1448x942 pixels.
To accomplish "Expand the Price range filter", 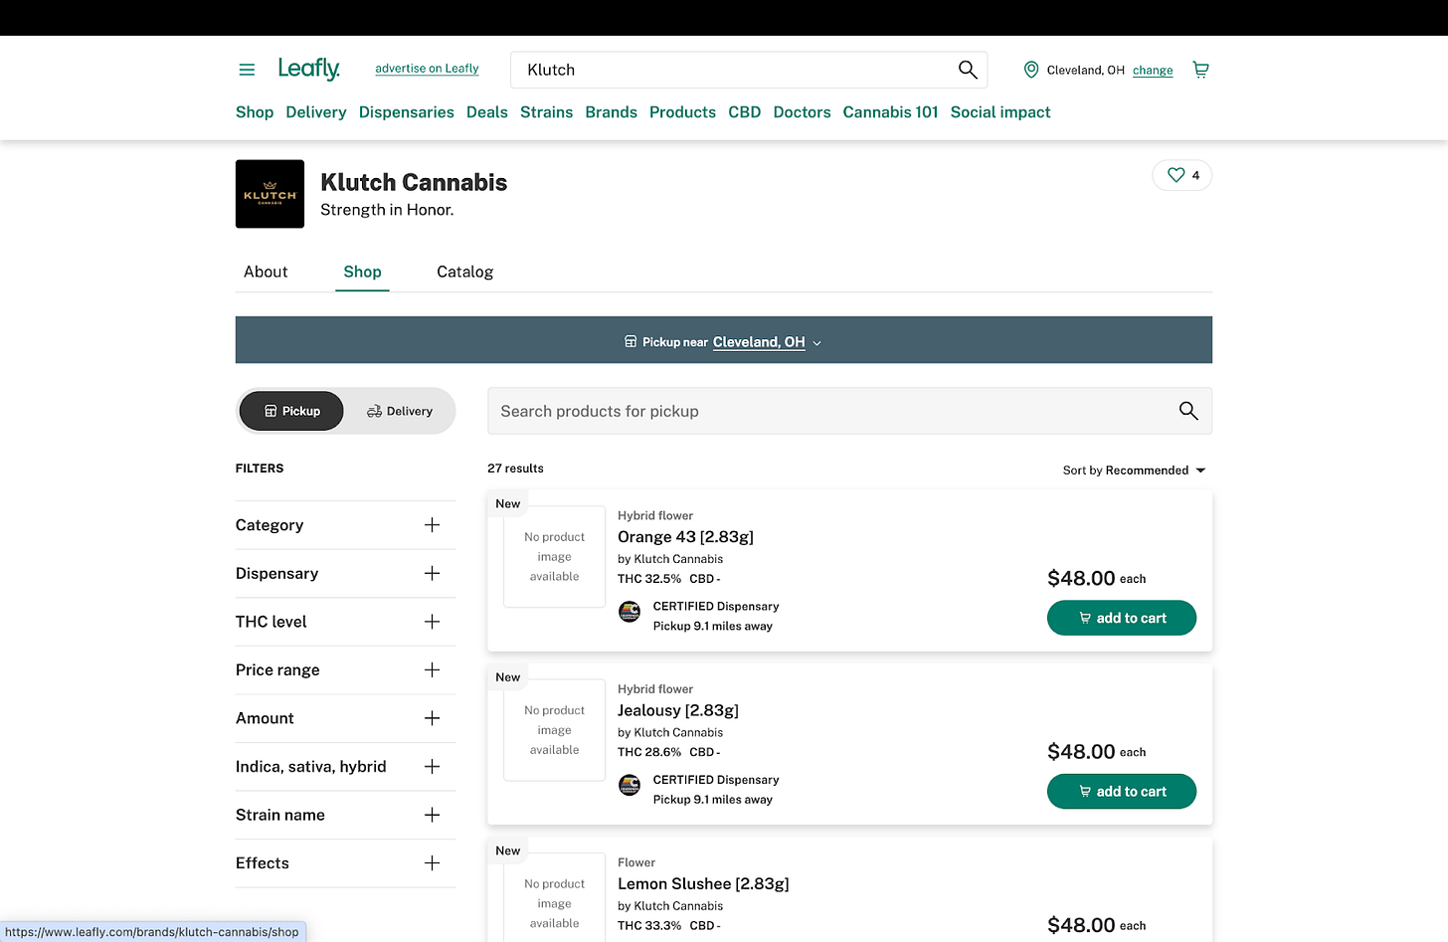I will coord(345,669).
